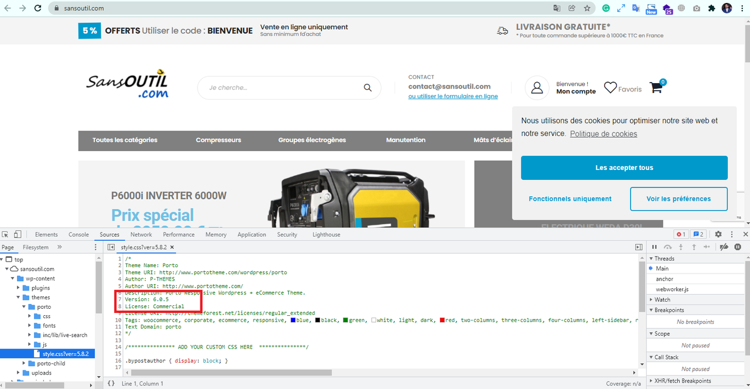Screen dimensions: 750x389
Task: Collapse the themes folder
Action: 19,298
